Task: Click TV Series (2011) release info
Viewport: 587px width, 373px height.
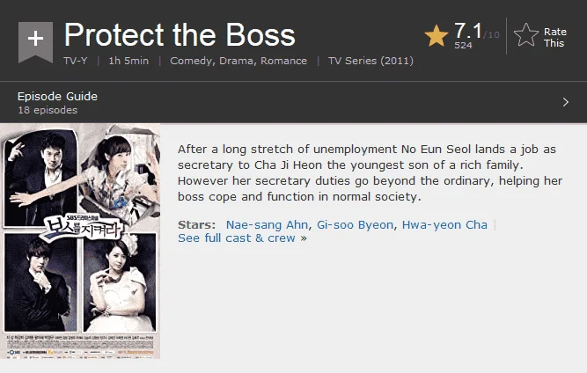Action: click(x=371, y=61)
